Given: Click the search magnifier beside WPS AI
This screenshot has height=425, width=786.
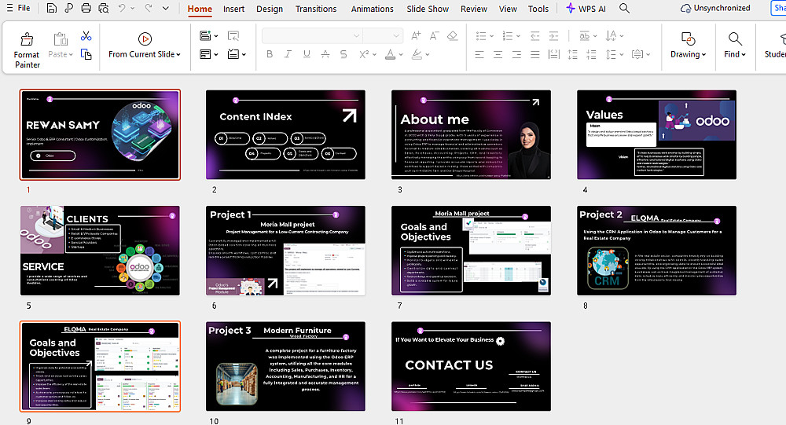Looking at the screenshot, I should (x=624, y=9).
